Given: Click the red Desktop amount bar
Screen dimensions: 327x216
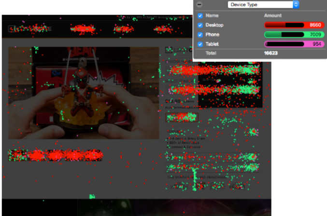Looking at the screenshot, I should (x=294, y=25).
